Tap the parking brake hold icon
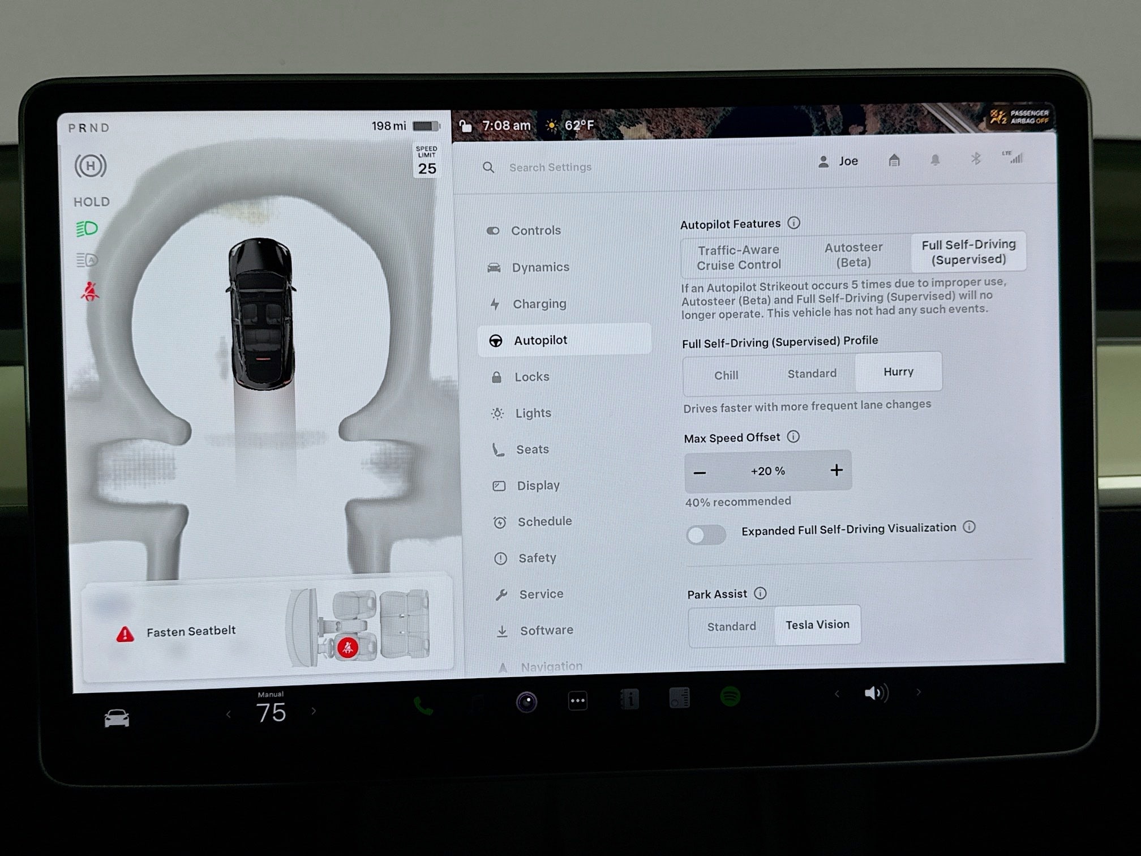This screenshot has height=856, width=1141. (91, 166)
